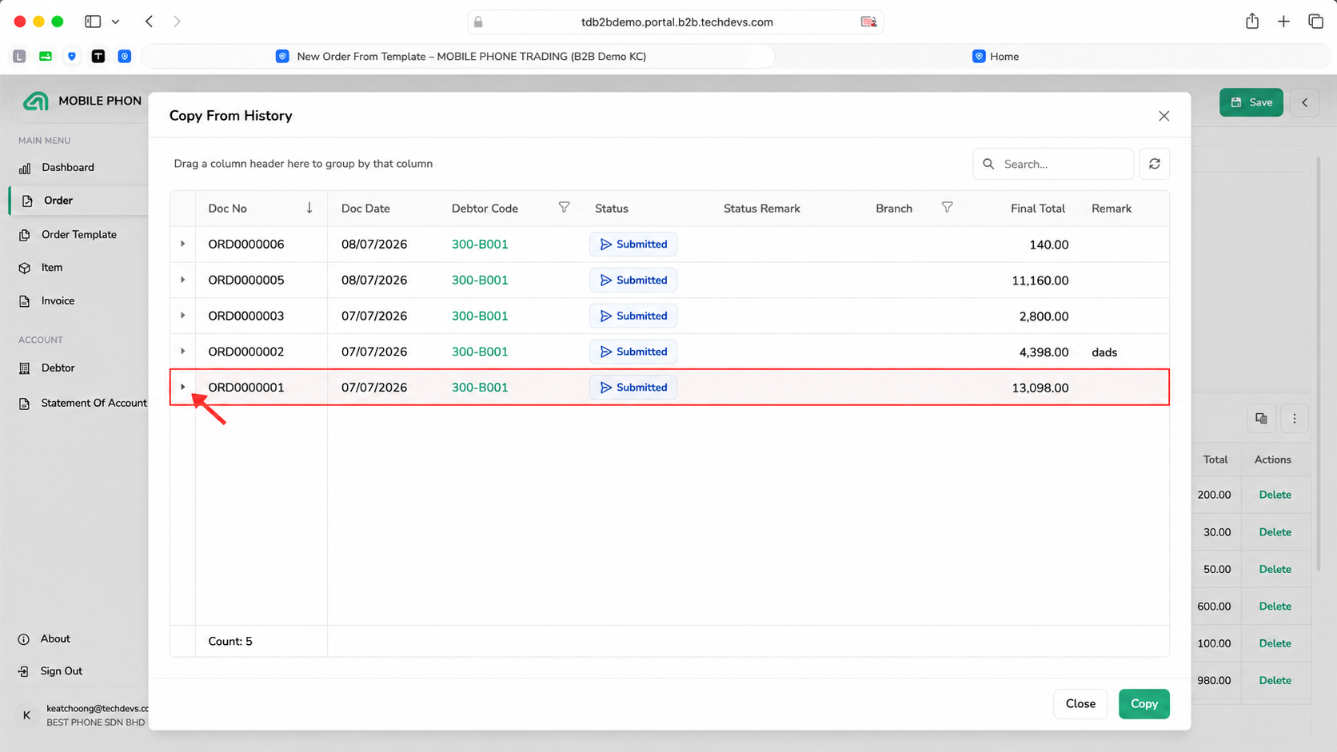Click the Statement Of Account icon
This screenshot has width=1337, height=752.
pos(25,404)
